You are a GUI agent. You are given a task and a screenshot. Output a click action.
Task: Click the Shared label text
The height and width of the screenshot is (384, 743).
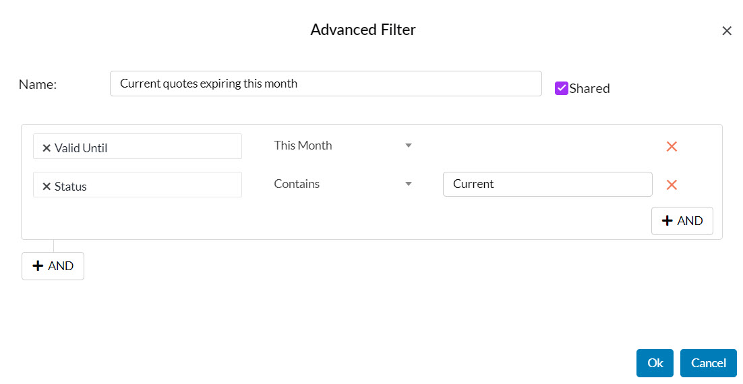(x=589, y=88)
